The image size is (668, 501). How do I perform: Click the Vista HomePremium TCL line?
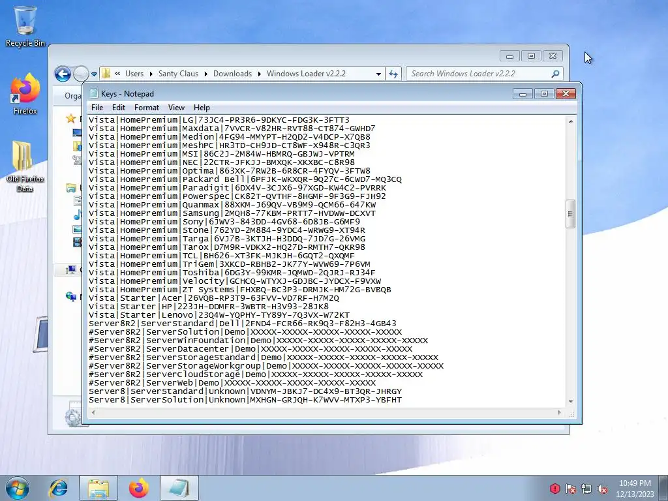click(222, 256)
